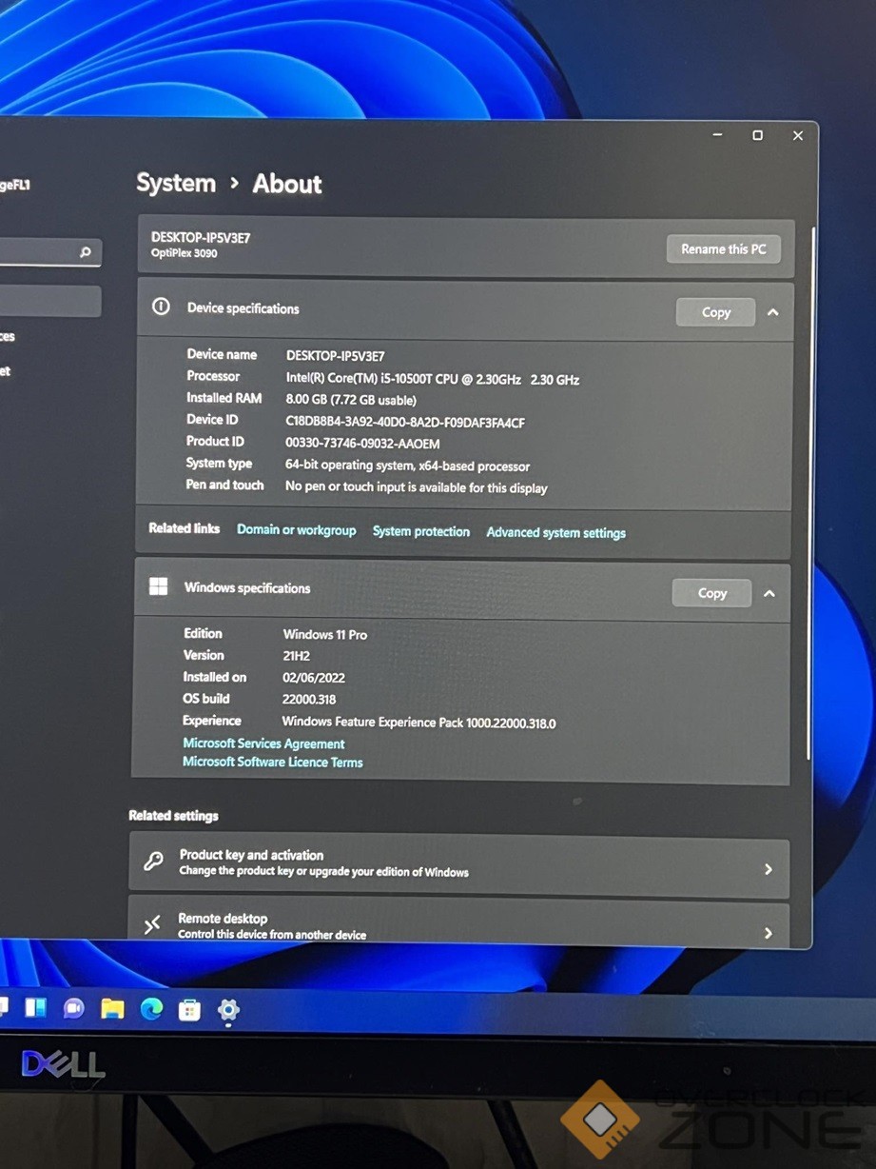Click the Related links label
The image size is (876, 1169).
[x=184, y=528]
